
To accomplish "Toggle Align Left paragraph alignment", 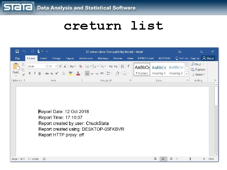I will (x=87, y=73).
